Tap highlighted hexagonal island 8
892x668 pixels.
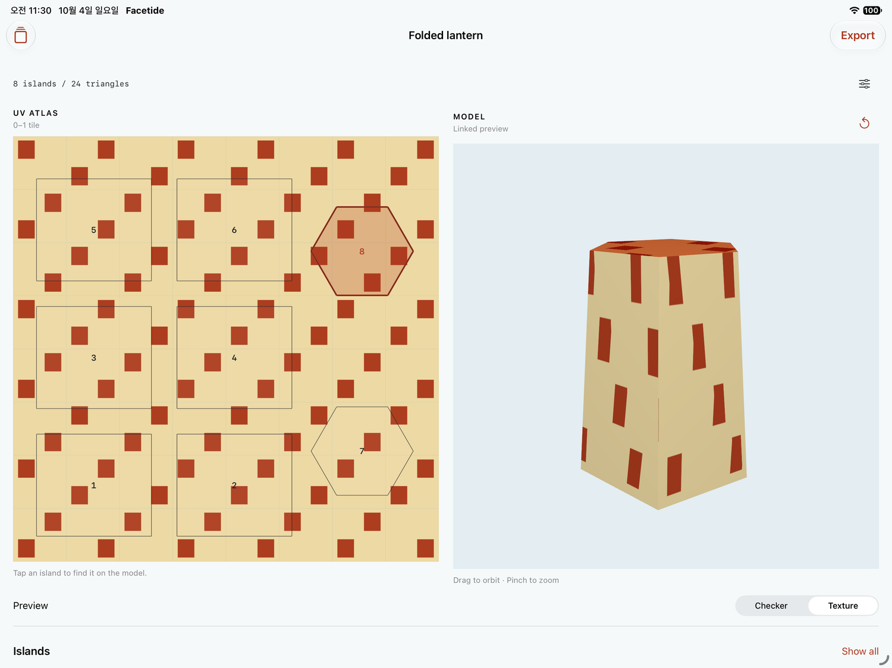pyautogui.click(x=362, y=251)
